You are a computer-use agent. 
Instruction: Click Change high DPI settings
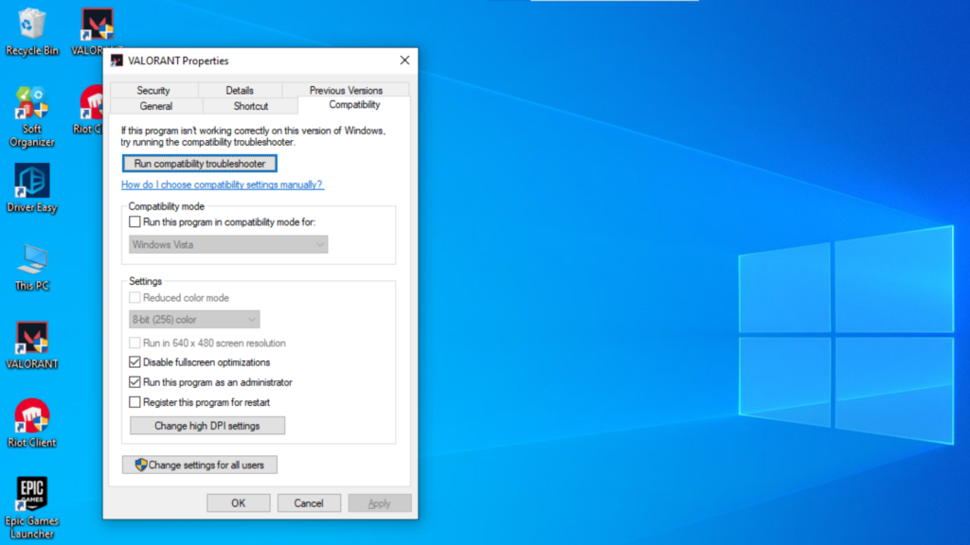tap(207, 425)
